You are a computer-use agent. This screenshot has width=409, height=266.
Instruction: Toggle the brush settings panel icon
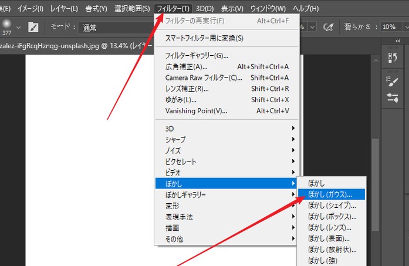(x=33, y=27)
